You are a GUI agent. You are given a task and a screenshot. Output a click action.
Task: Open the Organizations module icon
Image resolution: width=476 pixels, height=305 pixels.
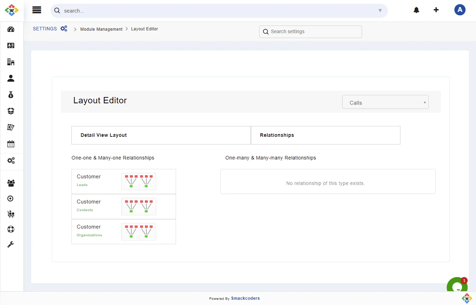(x=11, y=62)
